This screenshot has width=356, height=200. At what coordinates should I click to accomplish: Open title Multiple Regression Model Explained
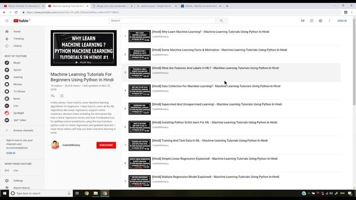[216, 177]
